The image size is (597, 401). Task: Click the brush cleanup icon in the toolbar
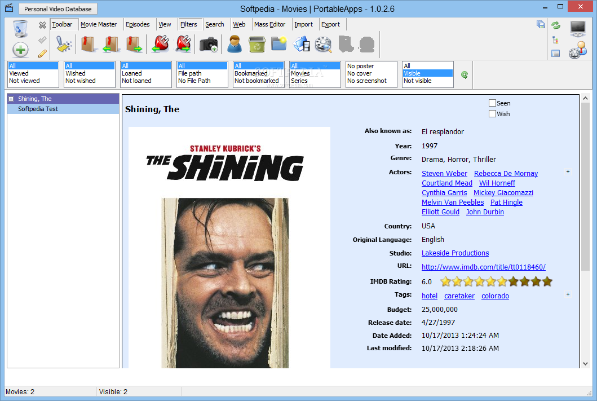coord(64,44)
